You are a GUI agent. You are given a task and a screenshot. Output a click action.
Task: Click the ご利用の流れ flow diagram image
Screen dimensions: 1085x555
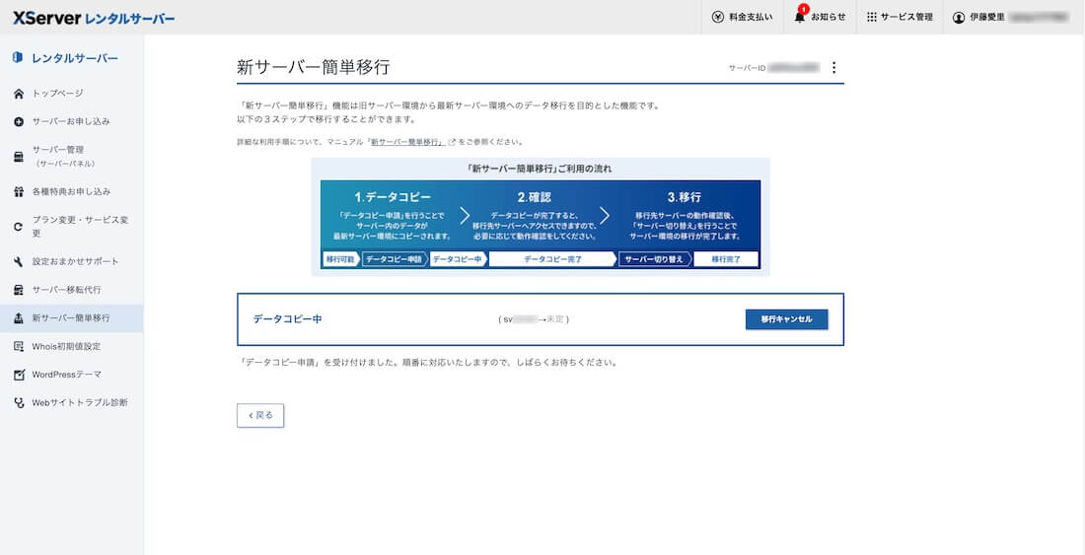pos(541,217)
